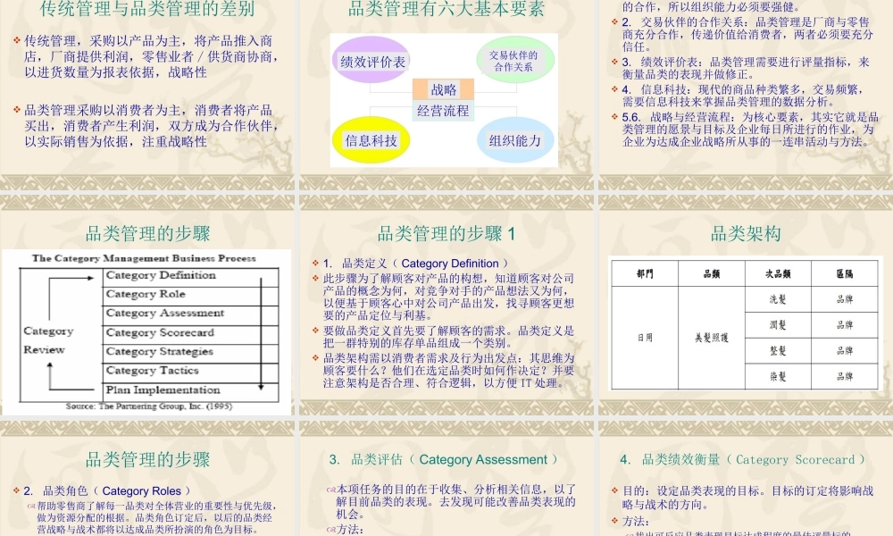893x536 pixels.
Task: Select the 洗髮 sub-category cell
Action: (778, 299)
